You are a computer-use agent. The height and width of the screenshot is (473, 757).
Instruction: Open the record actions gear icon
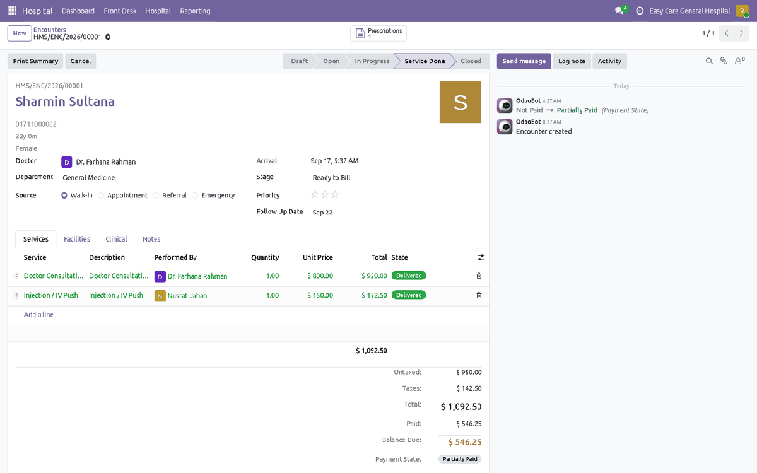click(108, 37)
